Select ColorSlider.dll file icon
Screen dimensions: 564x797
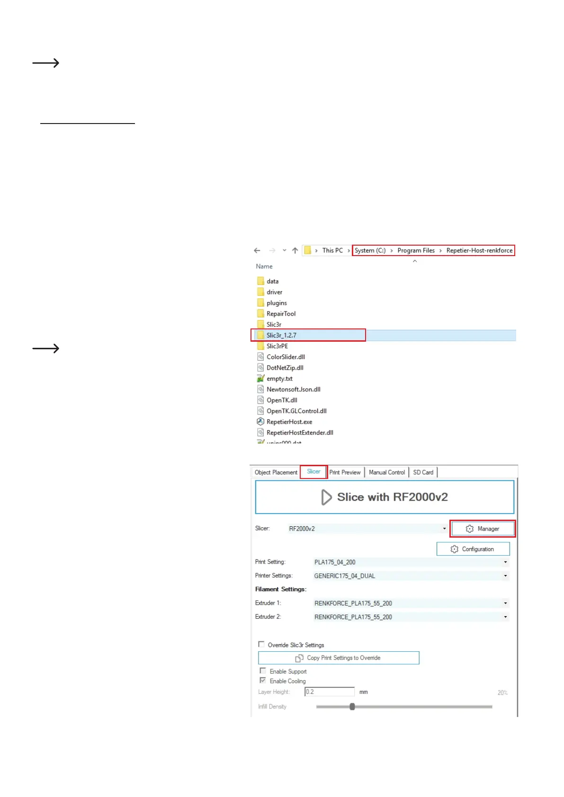(260, 357)
